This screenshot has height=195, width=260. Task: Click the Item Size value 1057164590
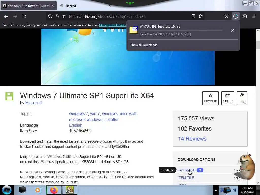click(80, 131)
